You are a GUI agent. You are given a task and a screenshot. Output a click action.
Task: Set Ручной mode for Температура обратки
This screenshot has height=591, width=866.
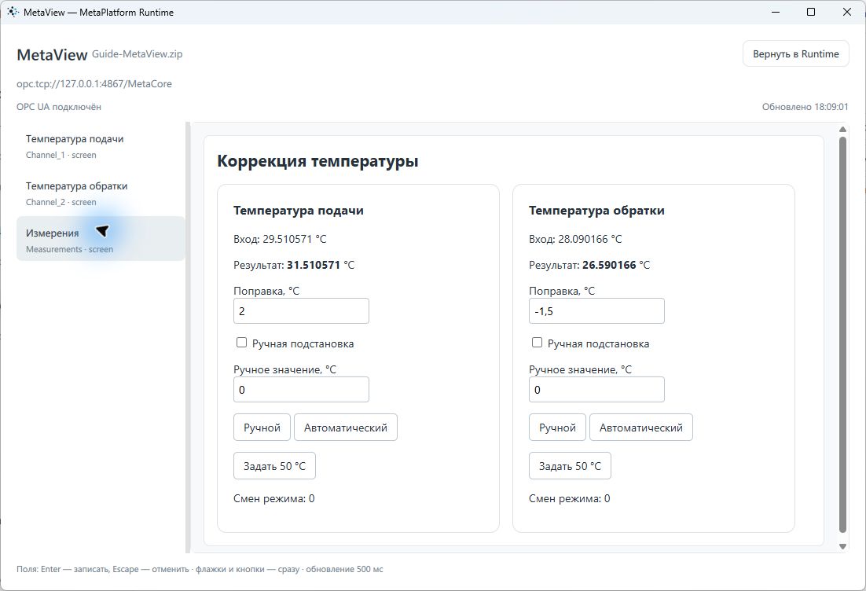pos(557,428)
